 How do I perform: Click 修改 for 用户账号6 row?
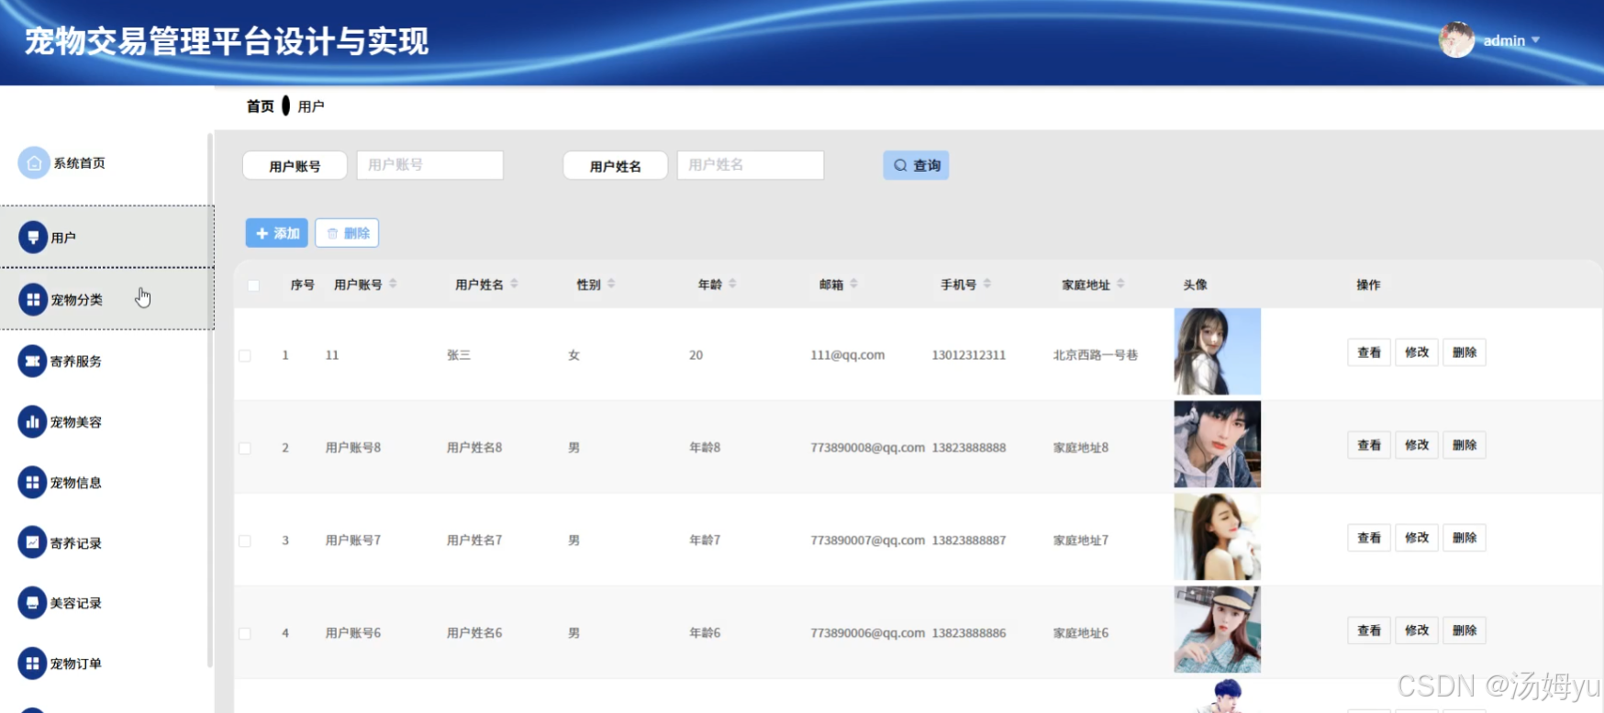[1417, 630]
